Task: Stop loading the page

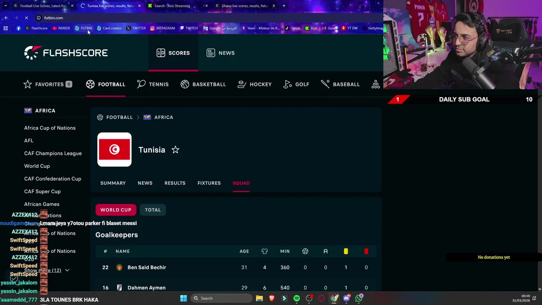Action: pyautogui.click(x=26, y=18)
